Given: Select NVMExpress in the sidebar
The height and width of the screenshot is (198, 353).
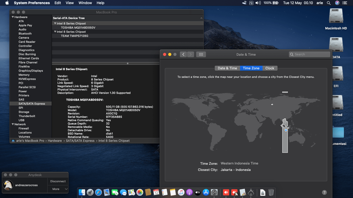Looking at the screenshot, I should click(27, 79).
